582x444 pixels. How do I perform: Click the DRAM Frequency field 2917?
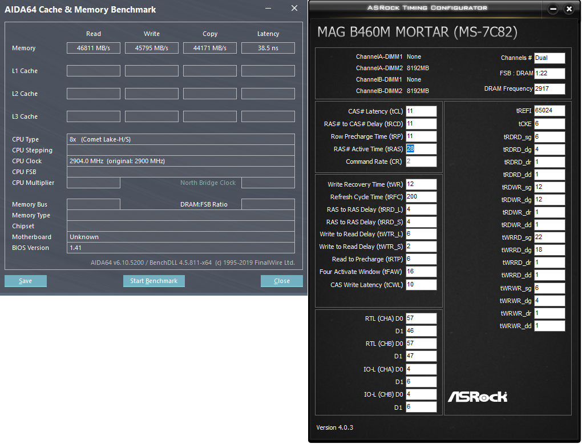(549, 88)
